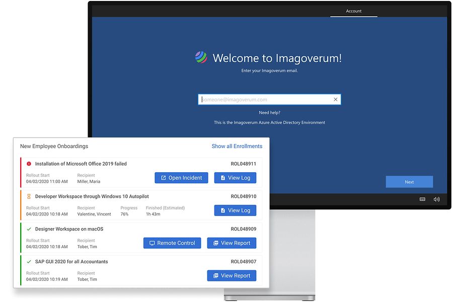This screenshot has width=453, height=302.
Task: Click the Imagoverum swirl logo
Action: [201, 57]
